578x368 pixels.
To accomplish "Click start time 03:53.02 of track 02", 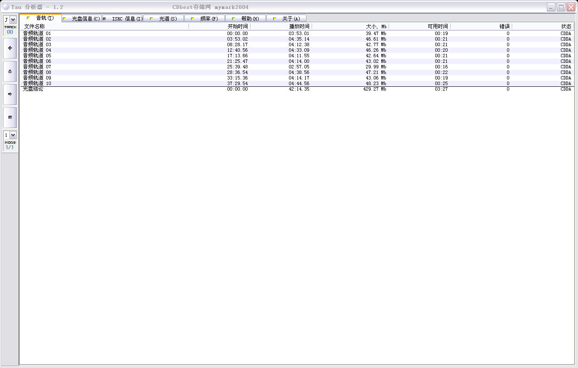I will point(237,39).
